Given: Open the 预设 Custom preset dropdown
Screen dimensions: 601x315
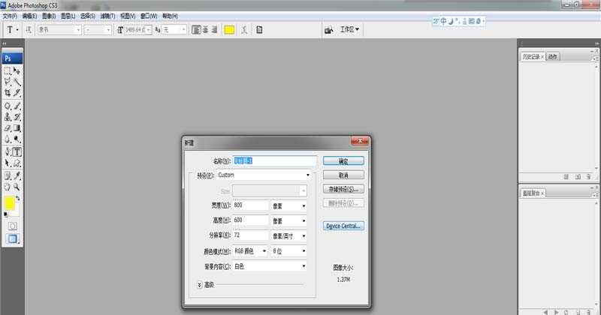Looking at the screenshot, I should [x=263, y=175].
